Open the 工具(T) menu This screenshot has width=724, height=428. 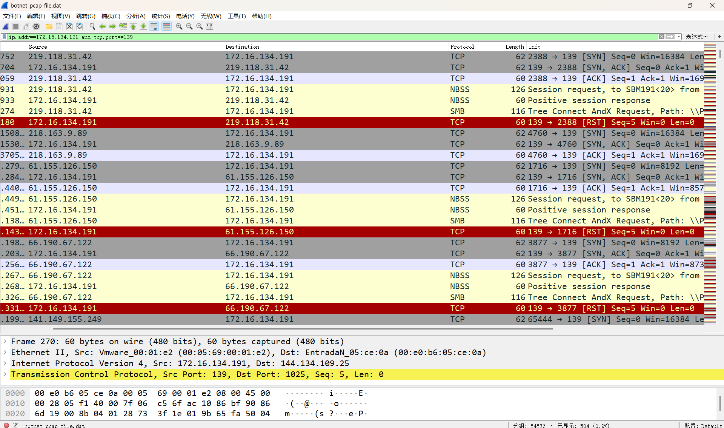(237, 16)
